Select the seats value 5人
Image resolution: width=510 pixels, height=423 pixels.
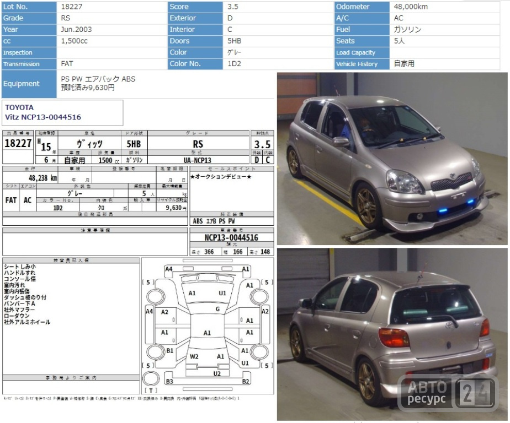click(399, 41)
